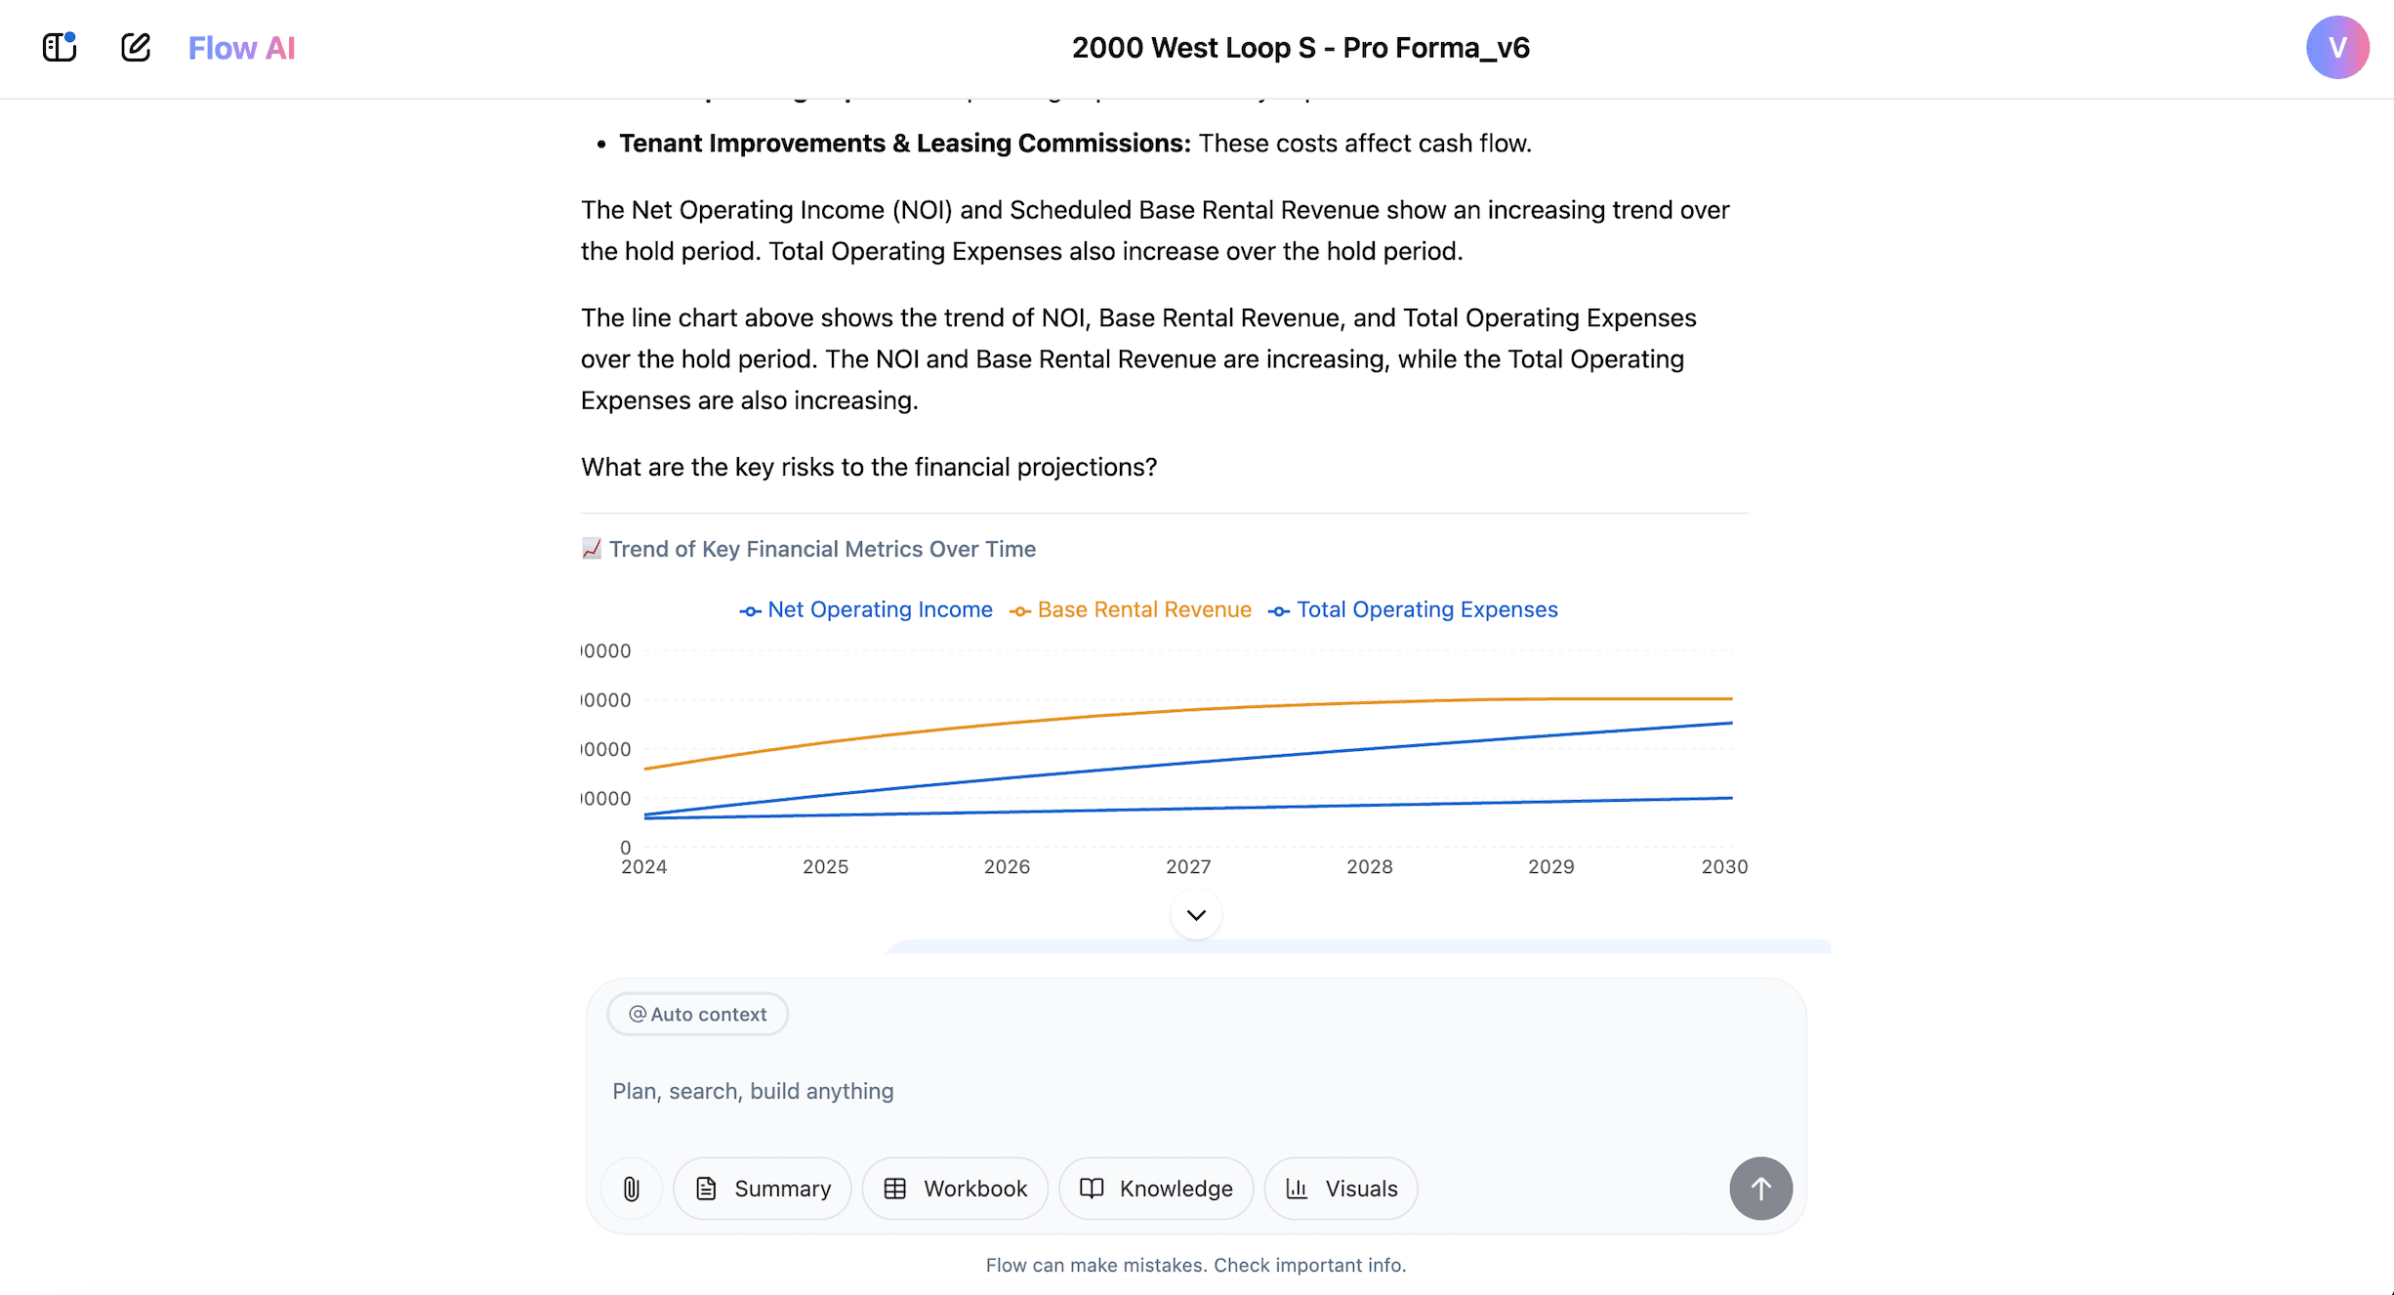This screenshot has height=1295, width=2394.
Task: Toggle the sidebar panel icon
Action: pos(60,47)
